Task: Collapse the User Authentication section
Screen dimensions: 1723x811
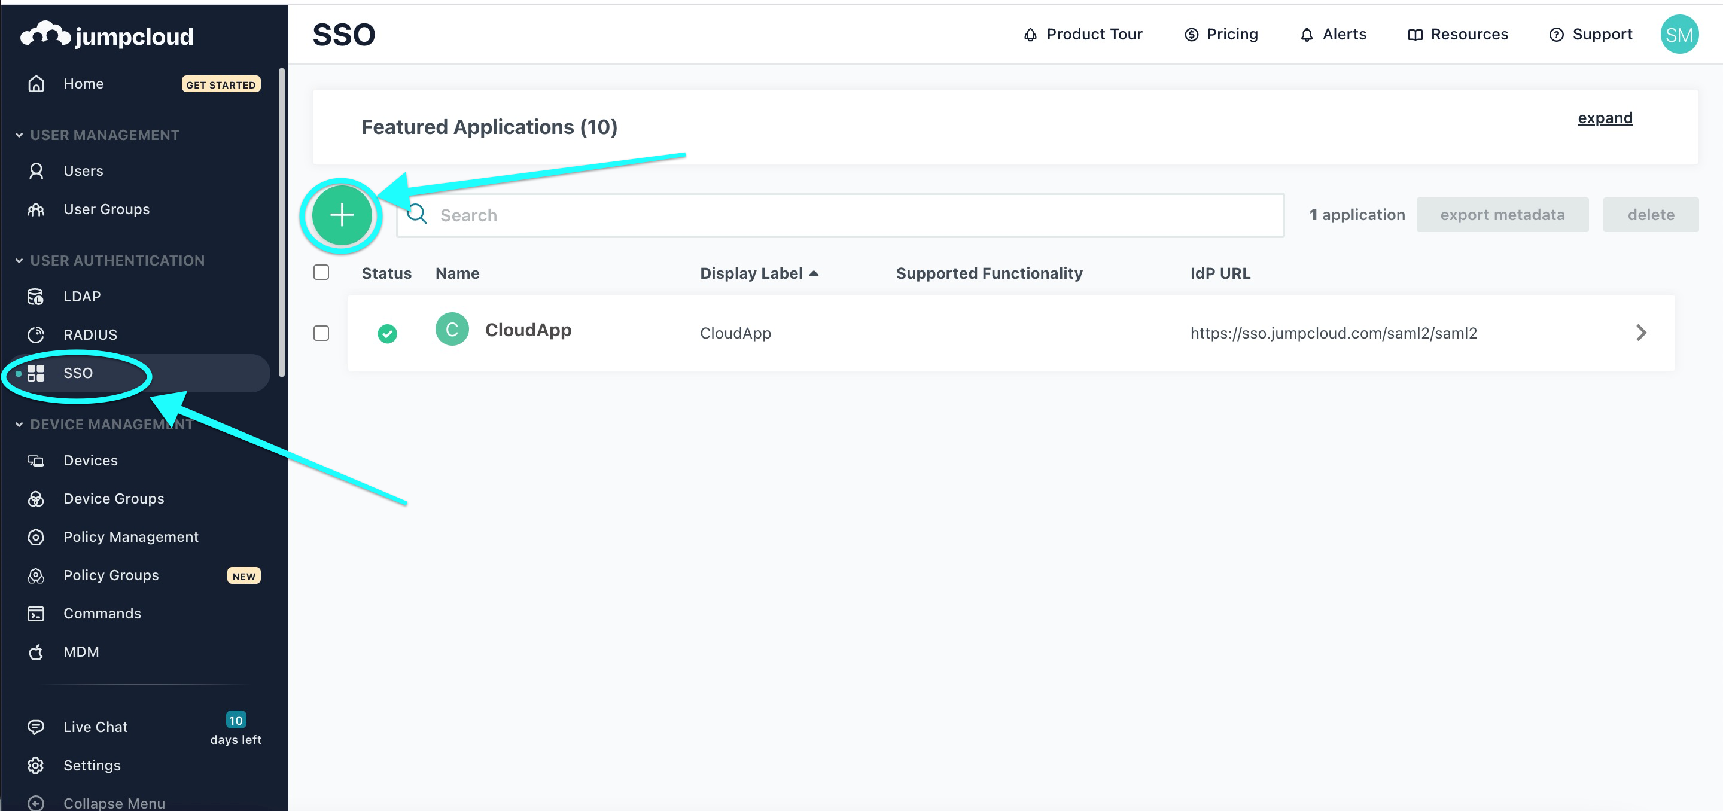Action: [19, 261]
